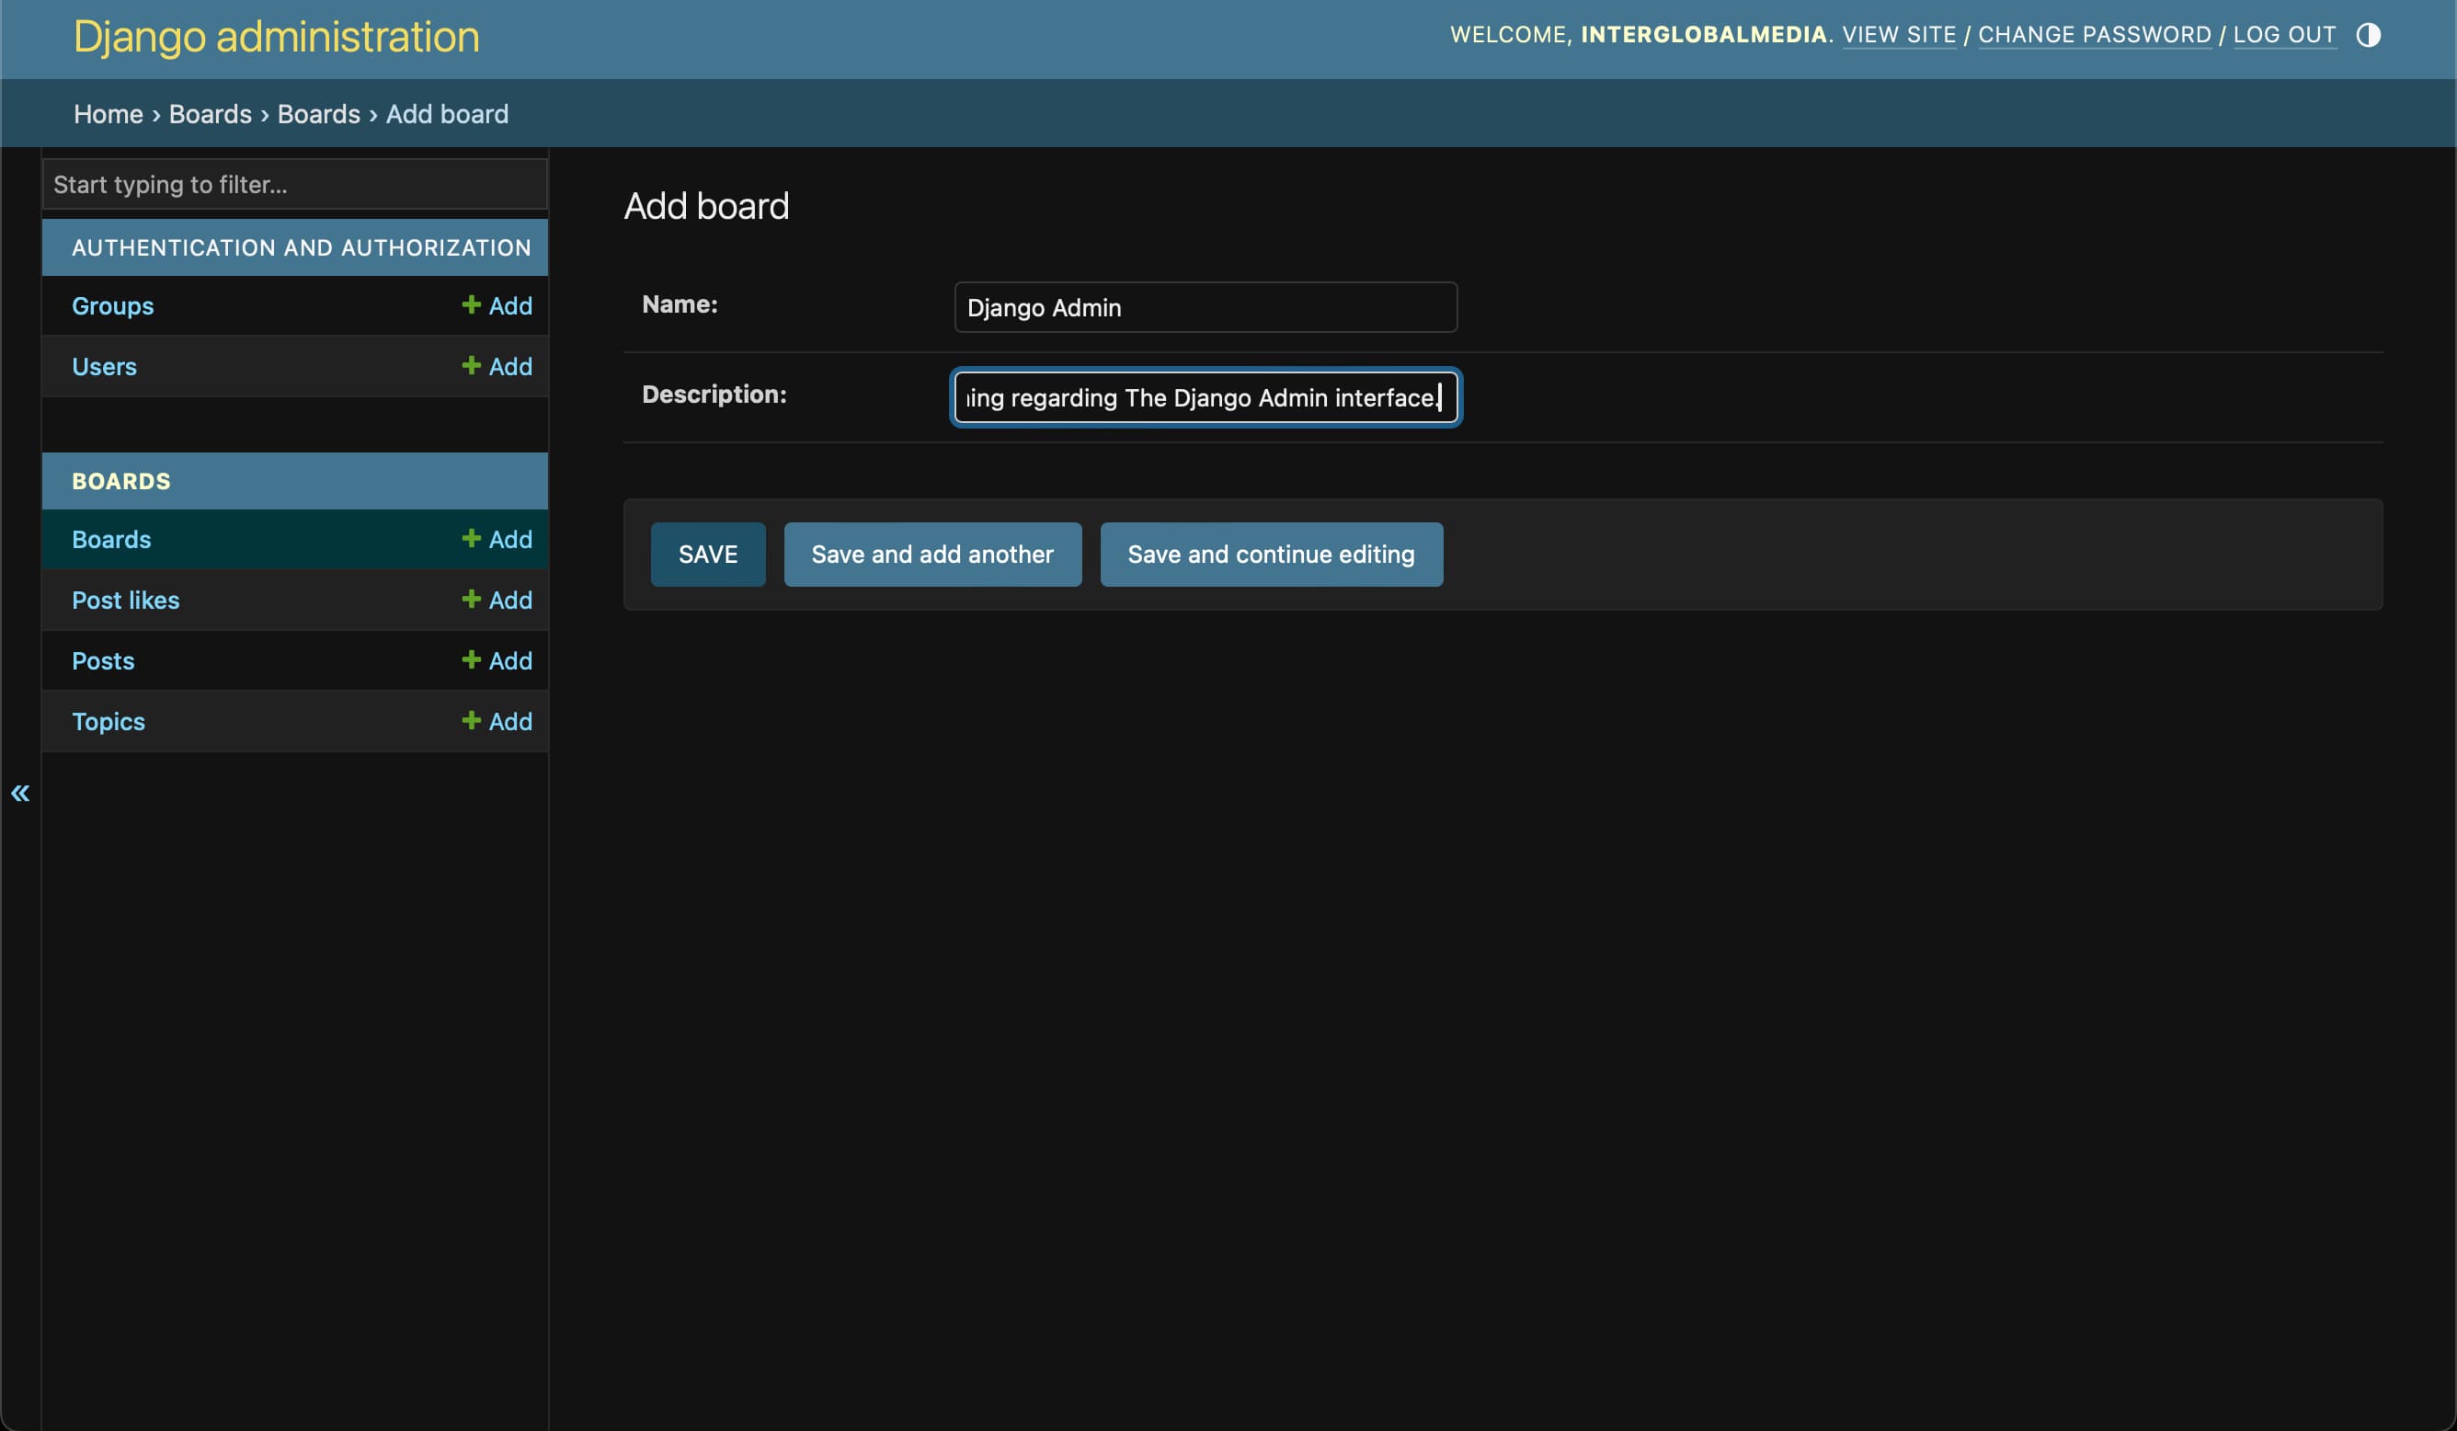The width and height of the screenshot is (2457, 1431).
Task: Focus the Description input field
Action: (1206, 398)
